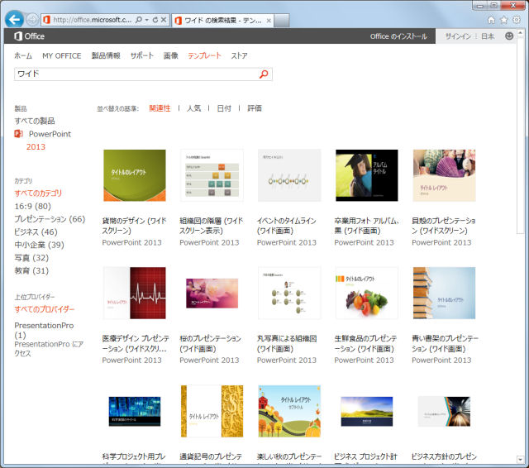
Task: Open the green 貨幣のデザイン template thumbnail
Action: coord(134,175)
